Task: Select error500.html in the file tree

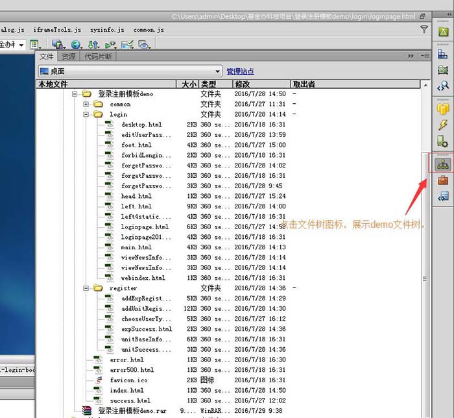Action: tap(132, 370)
